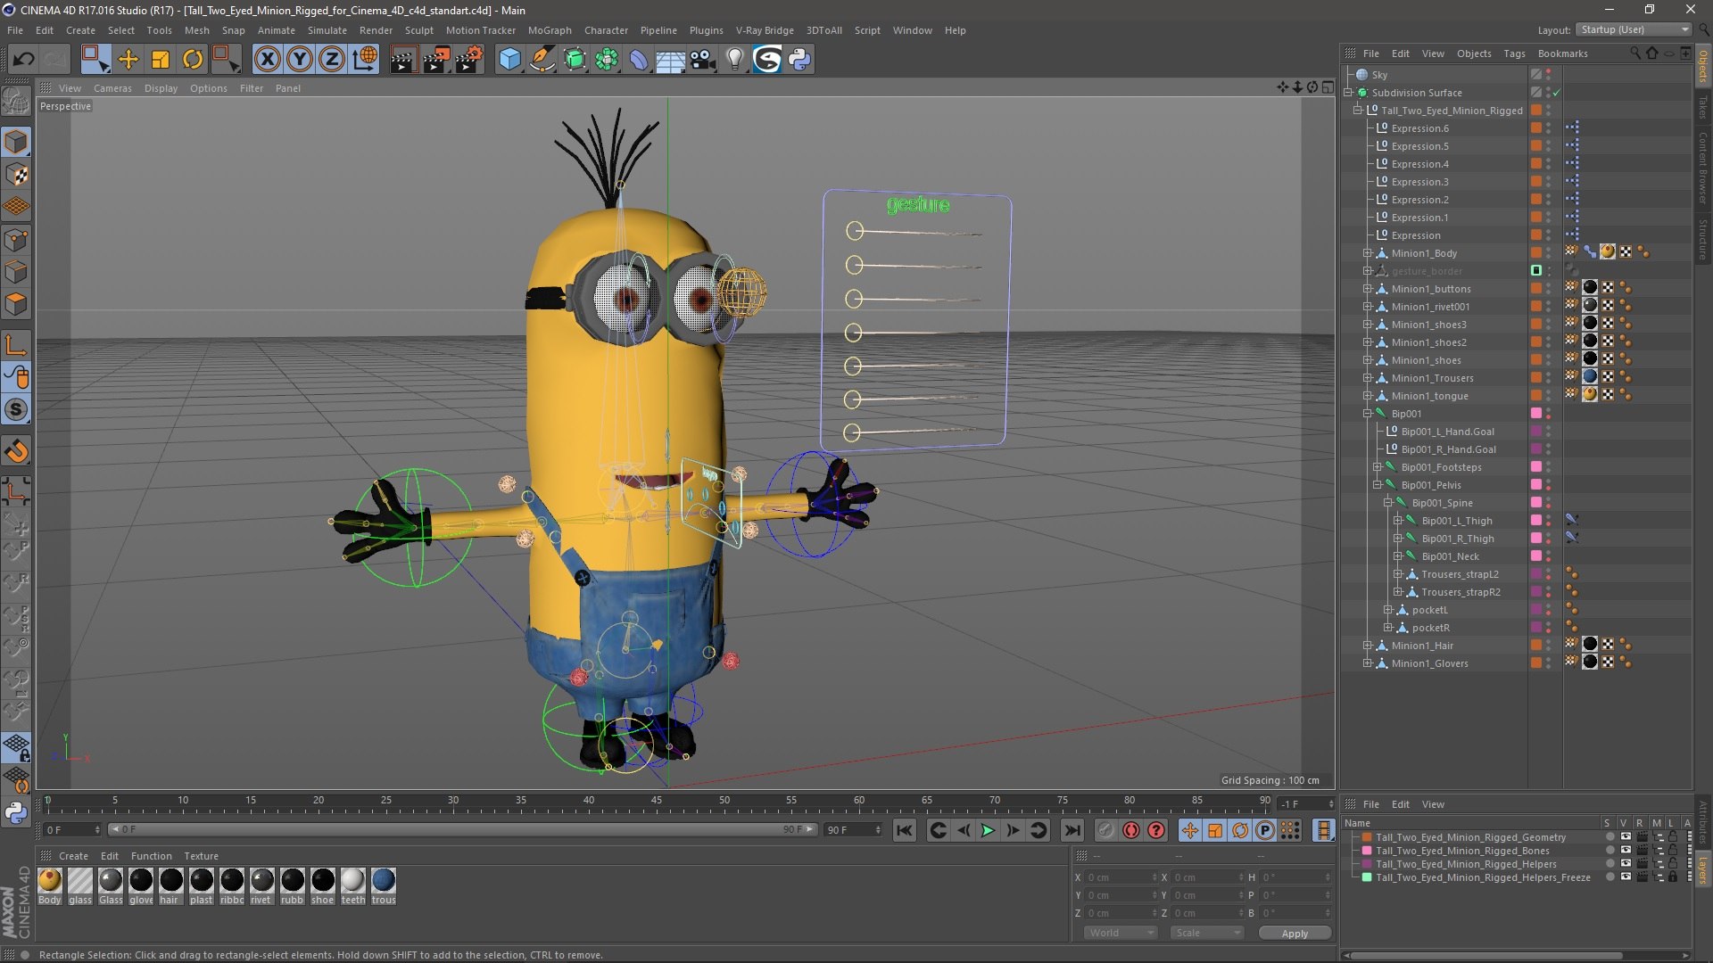Collapse the Subdivision Surface object
Image resolution: width=1713 pixels, height=963 pixels.
1348,93
